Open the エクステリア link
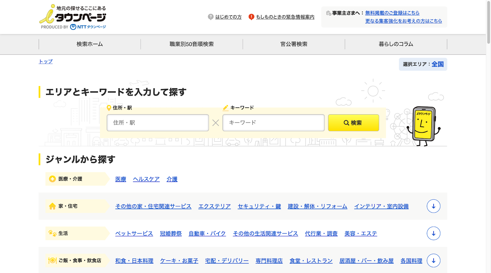491x273 pixels. [x=215, y=207]
